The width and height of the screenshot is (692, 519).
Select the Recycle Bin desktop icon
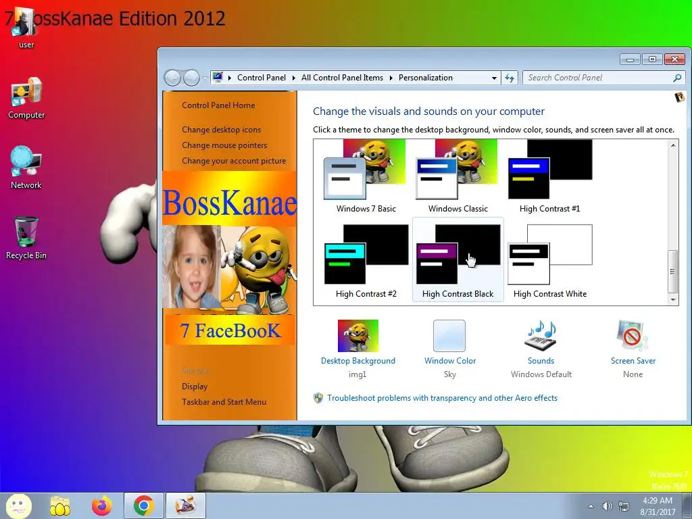coord(26,238)
